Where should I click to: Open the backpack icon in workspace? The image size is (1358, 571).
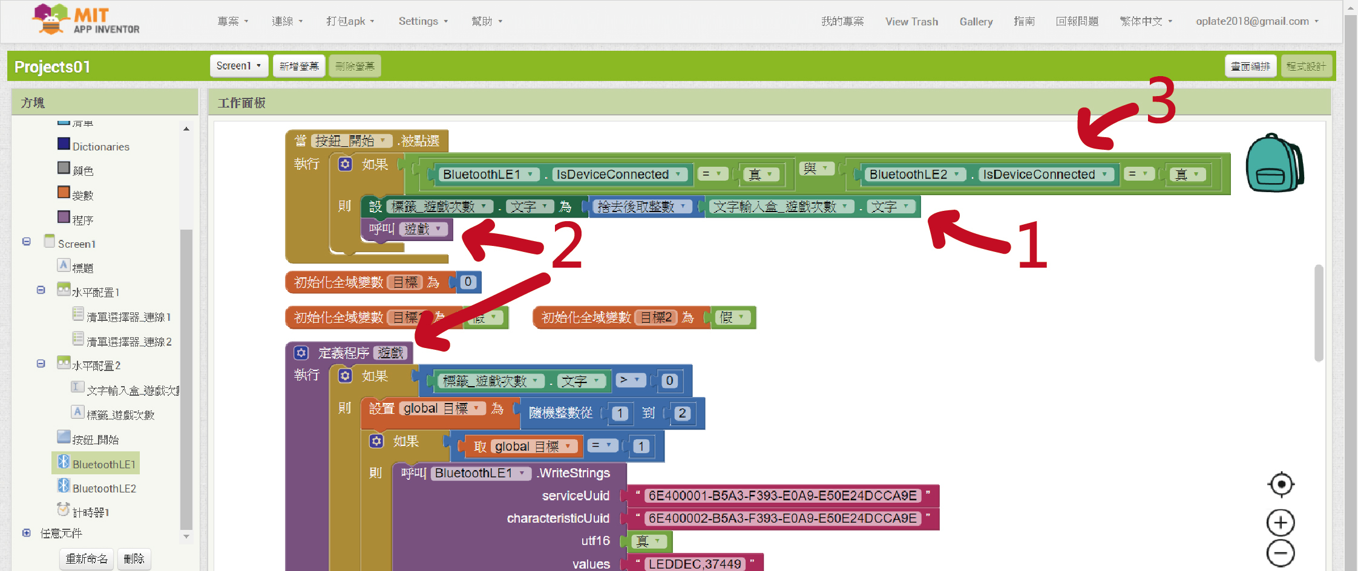pyautogui.click(x=1273, y=163)
